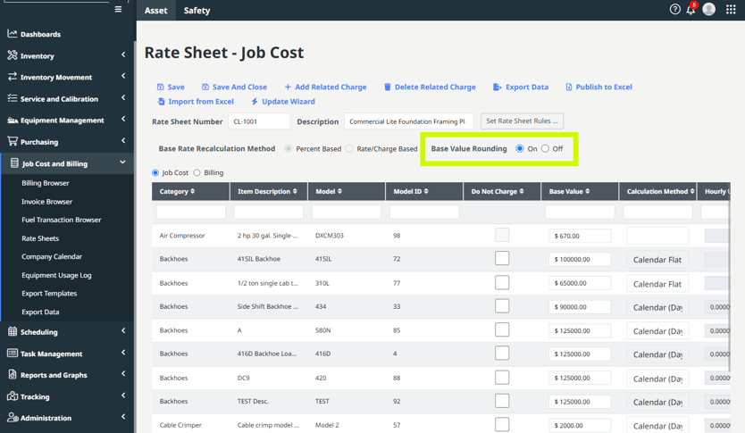Image resolution: width=745 pixels, height=433 pixels.
Task: Click the Reports and Graphs icon
Action: tap(13, 374)
